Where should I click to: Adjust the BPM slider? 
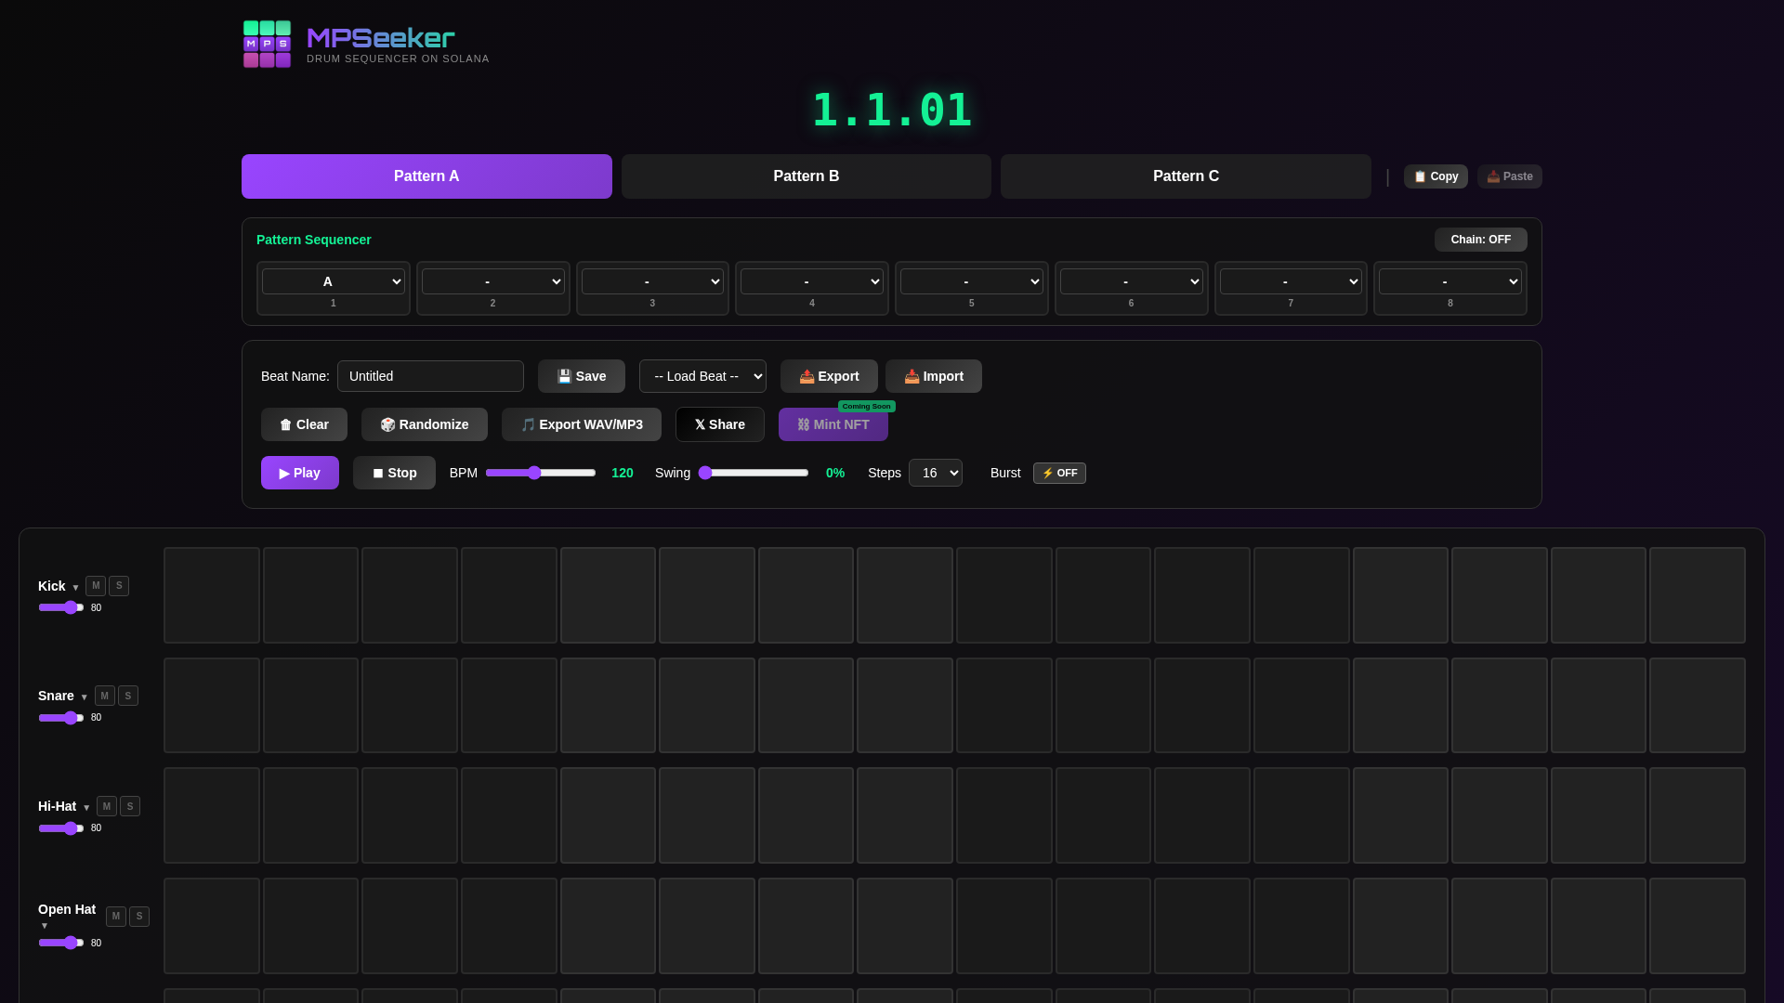point(541,473)
